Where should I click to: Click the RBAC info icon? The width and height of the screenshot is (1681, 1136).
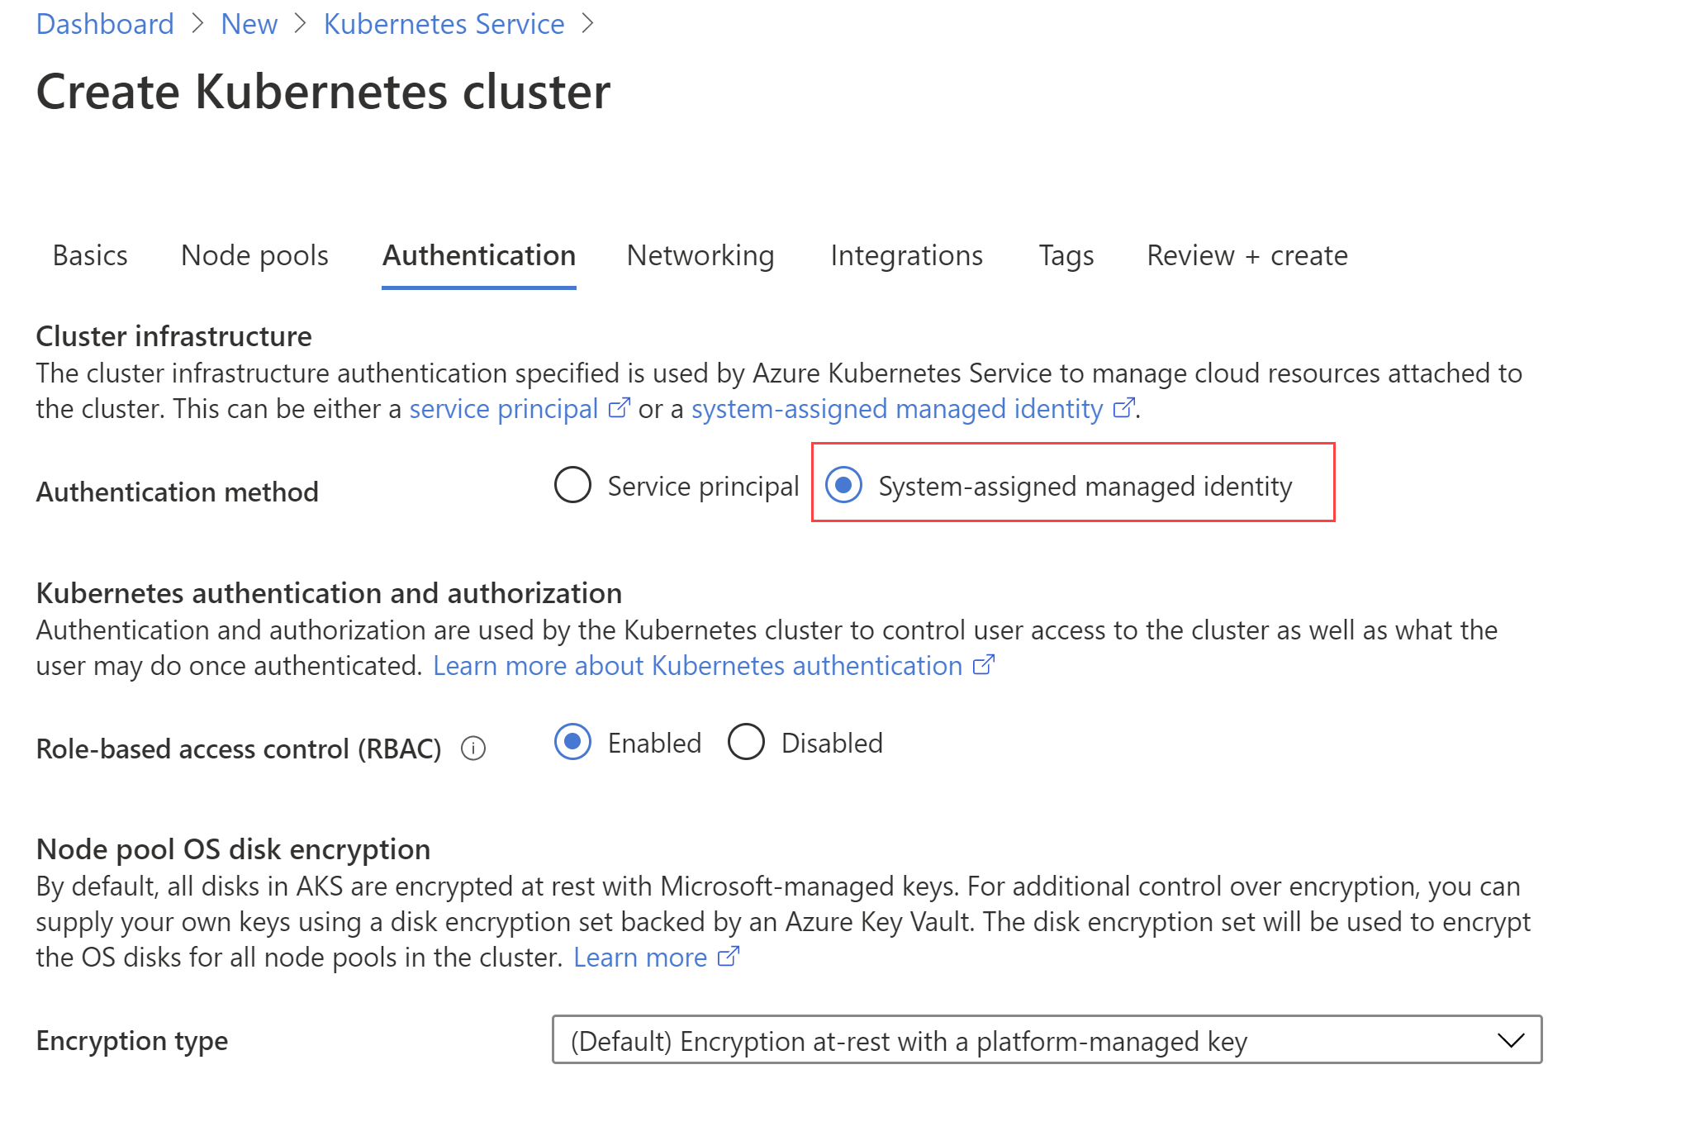click(x=473, y=749)
